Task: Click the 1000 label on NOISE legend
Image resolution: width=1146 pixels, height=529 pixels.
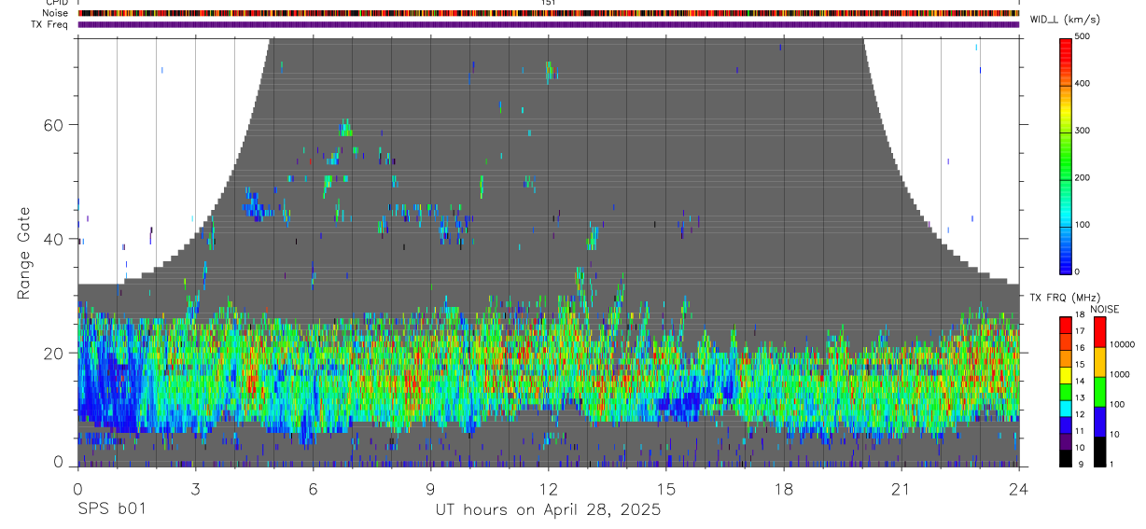Action: pos(1119,374)
